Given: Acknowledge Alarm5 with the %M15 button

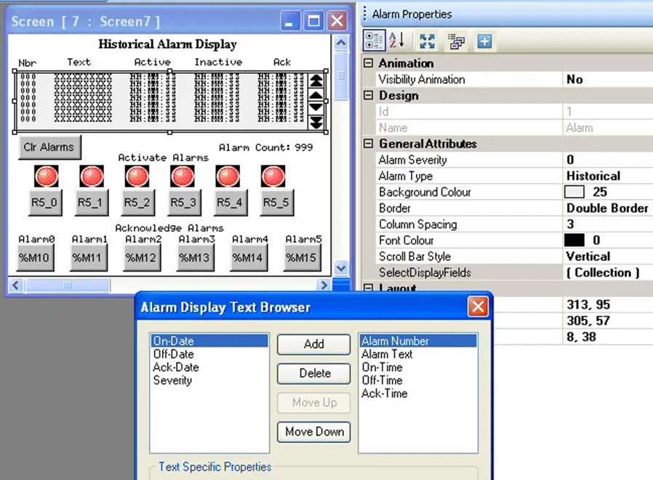Looking at the screenshot, I should (x=302, y=258).
